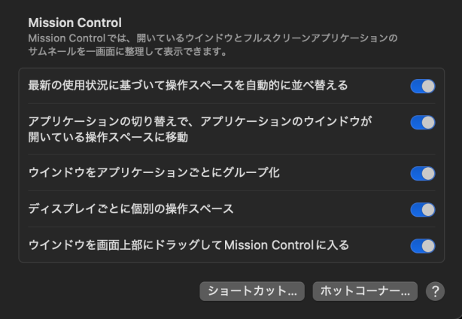Click the text 開いている操作スペースに移動
Image resolution: width=462 pixels, height=319 pixels.
pos(108,137)
